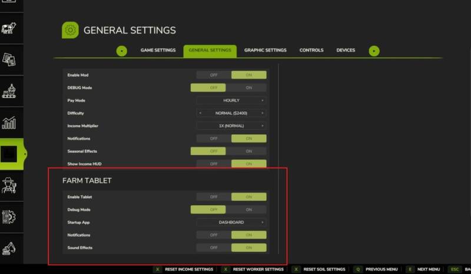
Task: Open the statistics bar chart icon
Action: (9, 123)
